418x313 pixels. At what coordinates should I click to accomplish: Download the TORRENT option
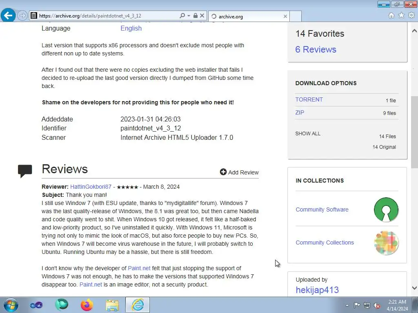(x=309, y=99)
